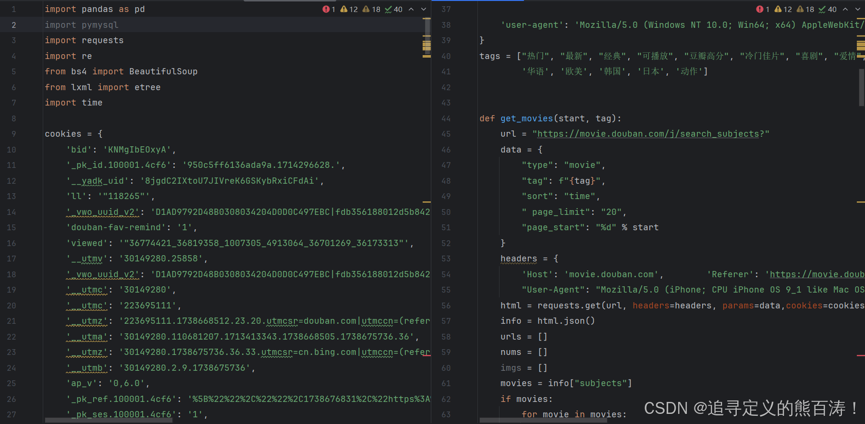Click the typo count 40 in right pane
Image resolution: width=865 pixels, height=424 pixels.
pyautogui.click(x=828, y=9)
